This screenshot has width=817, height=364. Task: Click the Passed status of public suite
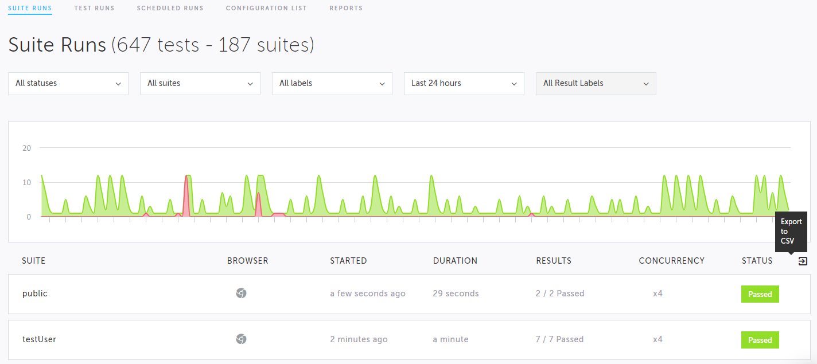coord(760,294)
